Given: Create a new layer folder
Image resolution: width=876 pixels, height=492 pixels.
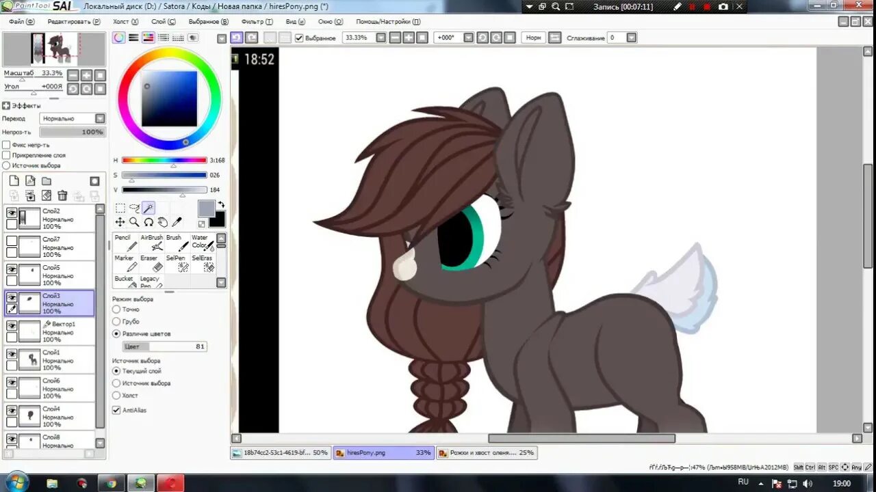Looking at the screenshot, I should (47, 181).
